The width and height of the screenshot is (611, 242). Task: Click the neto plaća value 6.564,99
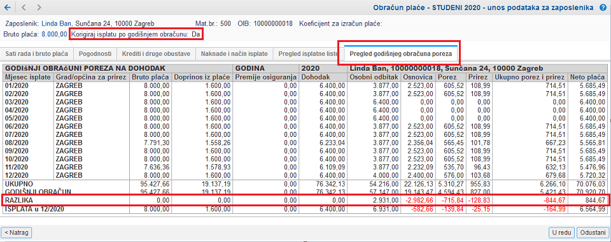593,209
